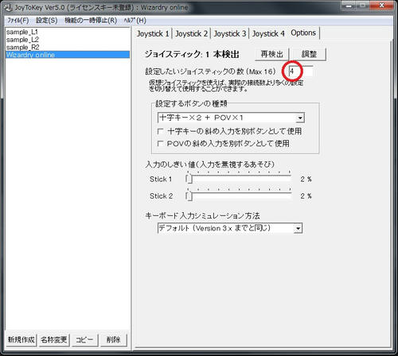Select the Options tab
Screen dimensions: 398x356
coord(303,33)
